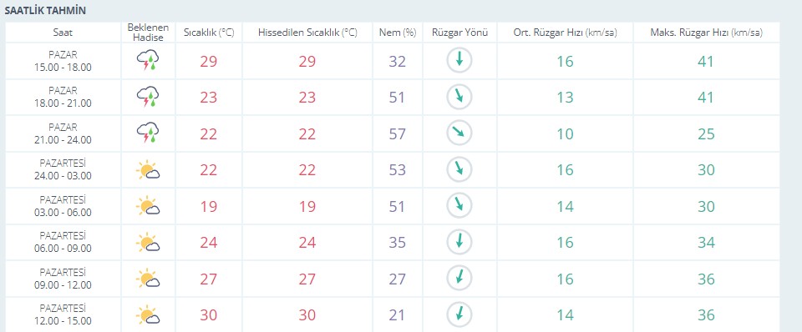The width and height of the screenshot is (802, 332).
Task: Click wind direction arrow for Pazar 15.00 - 18.00
Action: tap(459, 60)
